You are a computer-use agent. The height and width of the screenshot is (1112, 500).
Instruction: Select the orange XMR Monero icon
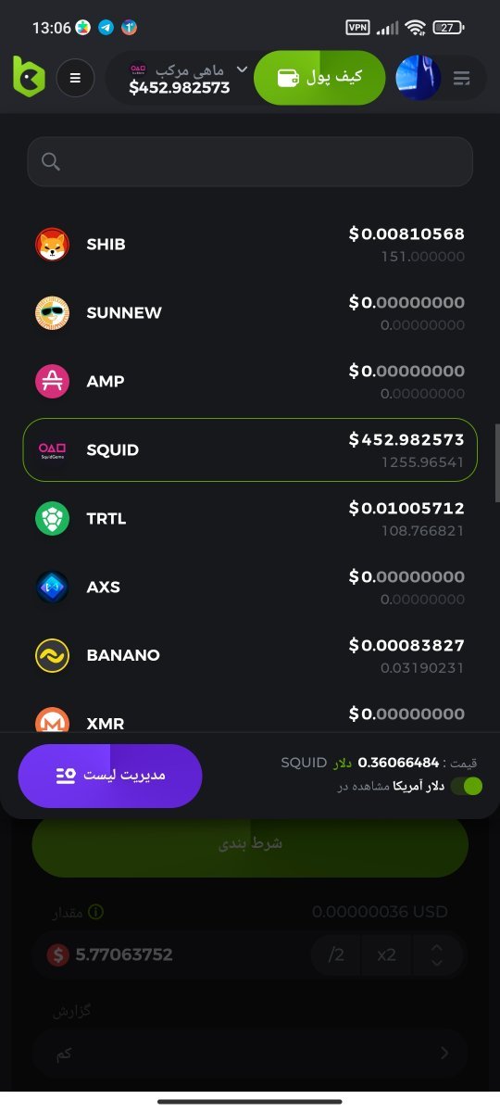coord(53,720)
